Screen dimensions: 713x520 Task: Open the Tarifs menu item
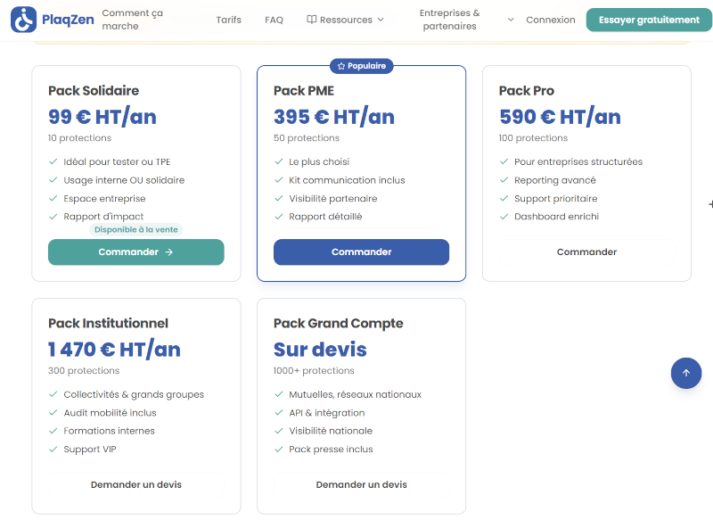pyautogui.click(x=228, y=19)
